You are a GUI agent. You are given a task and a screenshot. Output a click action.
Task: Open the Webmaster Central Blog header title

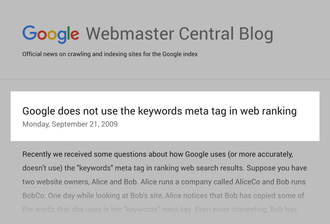[x=180, y=34]
